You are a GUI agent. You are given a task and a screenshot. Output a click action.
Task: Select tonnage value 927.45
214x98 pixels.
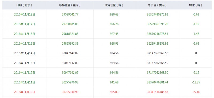(x=114, y=34)
